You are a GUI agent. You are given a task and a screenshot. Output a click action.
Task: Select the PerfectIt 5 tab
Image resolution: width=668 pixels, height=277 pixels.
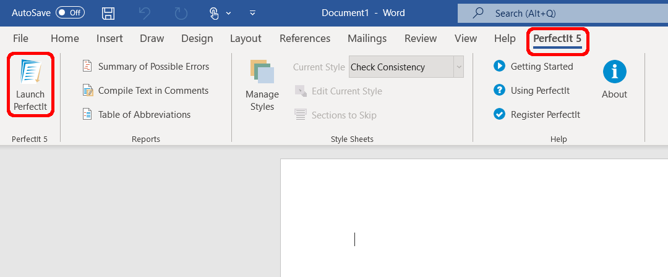point(557,39)
